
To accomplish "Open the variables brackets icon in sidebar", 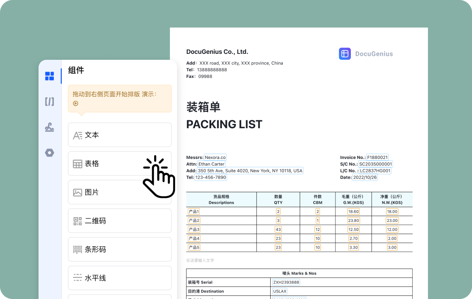I will point(50,102).
